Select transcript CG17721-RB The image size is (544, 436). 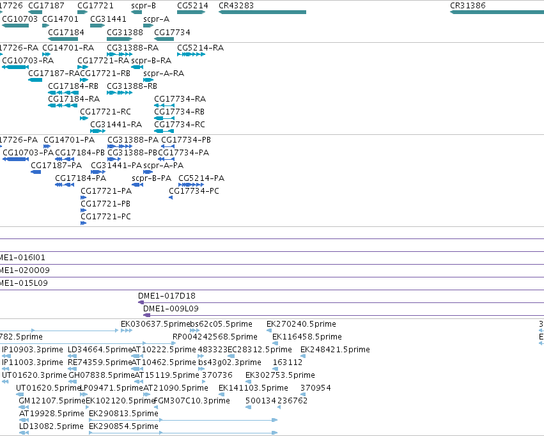pyautogui.click(x=84, y=80)
